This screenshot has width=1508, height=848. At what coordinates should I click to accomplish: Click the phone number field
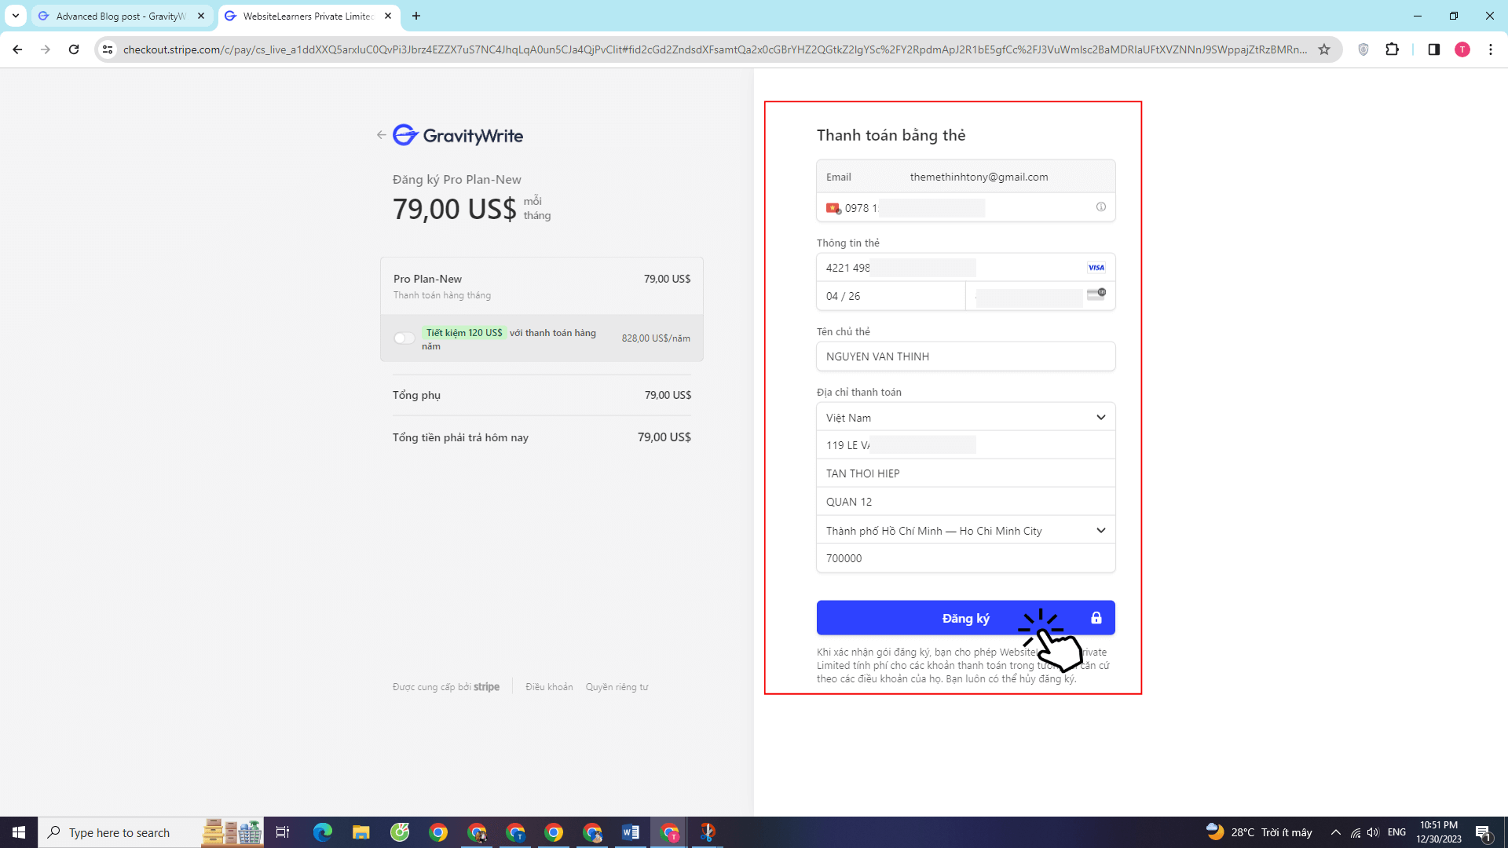coord(965,207)
